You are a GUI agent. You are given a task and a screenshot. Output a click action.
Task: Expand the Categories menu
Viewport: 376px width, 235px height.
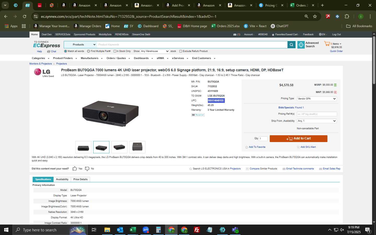click(40, 58)
